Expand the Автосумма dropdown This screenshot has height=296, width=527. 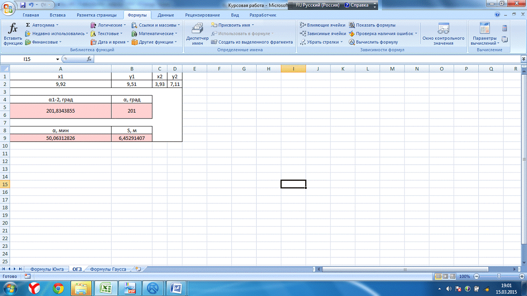[57, 25]
